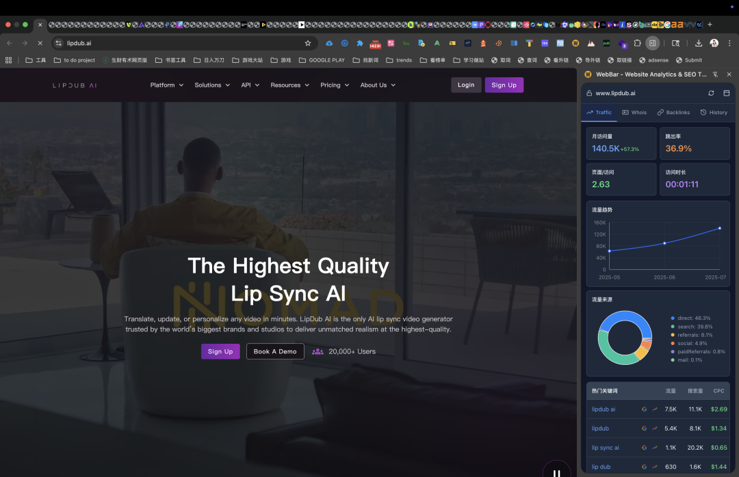This screenshot has height=477, width=739.
Task: Switch to the Traffic tab
Action: 599,113
